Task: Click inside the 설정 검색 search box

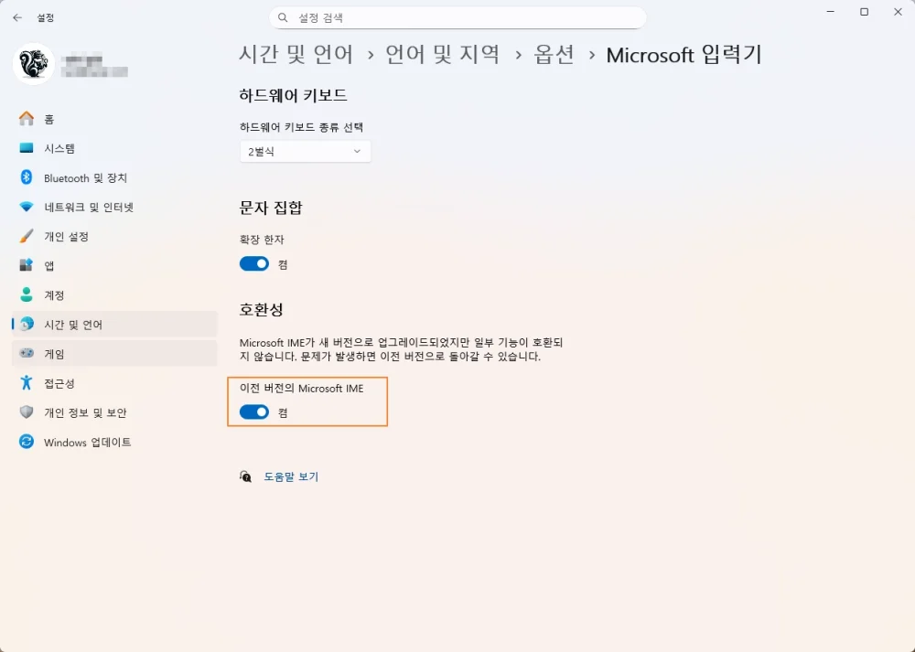Action: click(x=457, y=17)
